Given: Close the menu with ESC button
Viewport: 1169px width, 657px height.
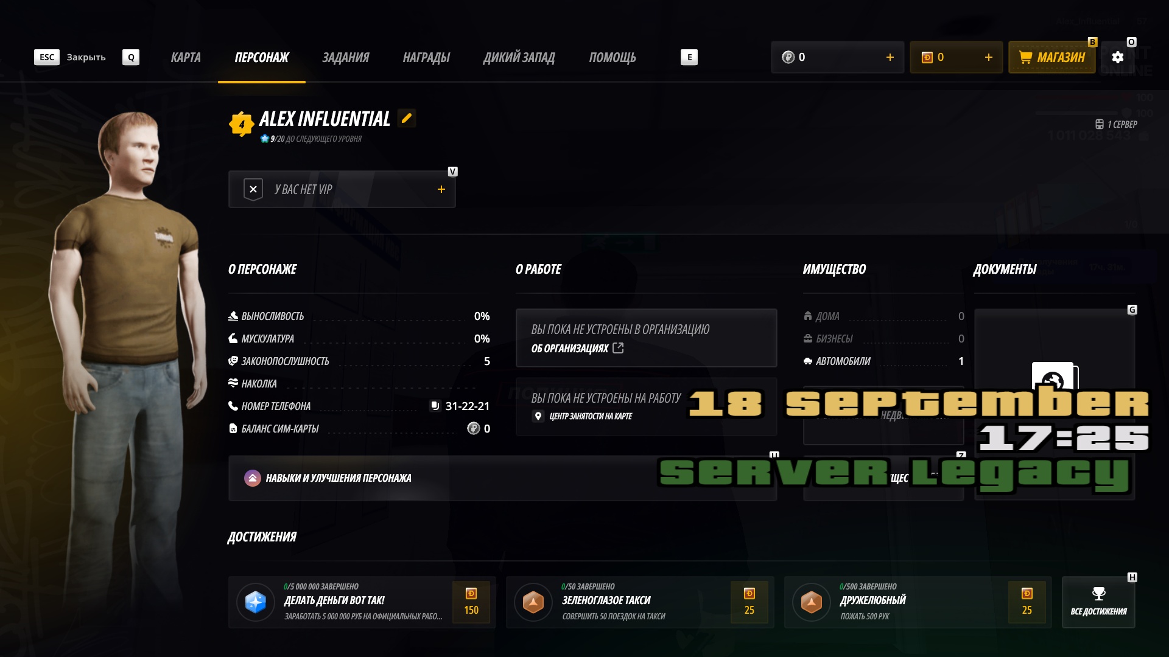Looking at the screenshot, I should (x=47, y=57).
